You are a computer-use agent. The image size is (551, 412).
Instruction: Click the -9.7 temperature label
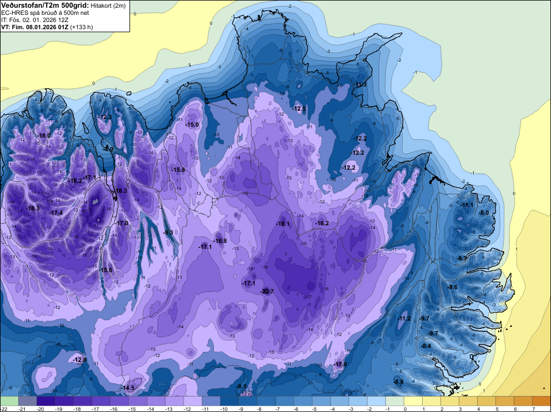click(424, 318)
